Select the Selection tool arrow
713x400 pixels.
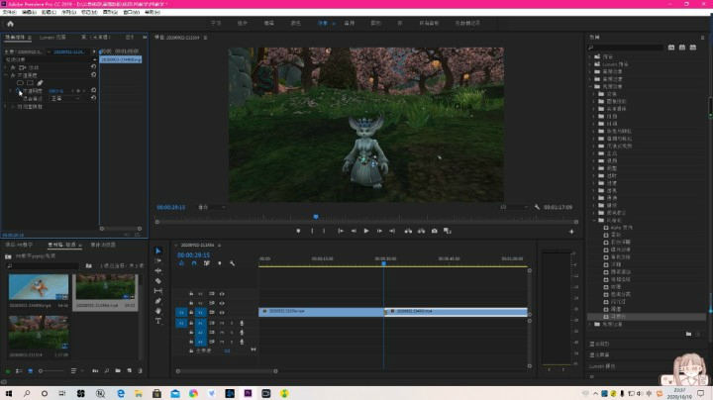[158, 250]
